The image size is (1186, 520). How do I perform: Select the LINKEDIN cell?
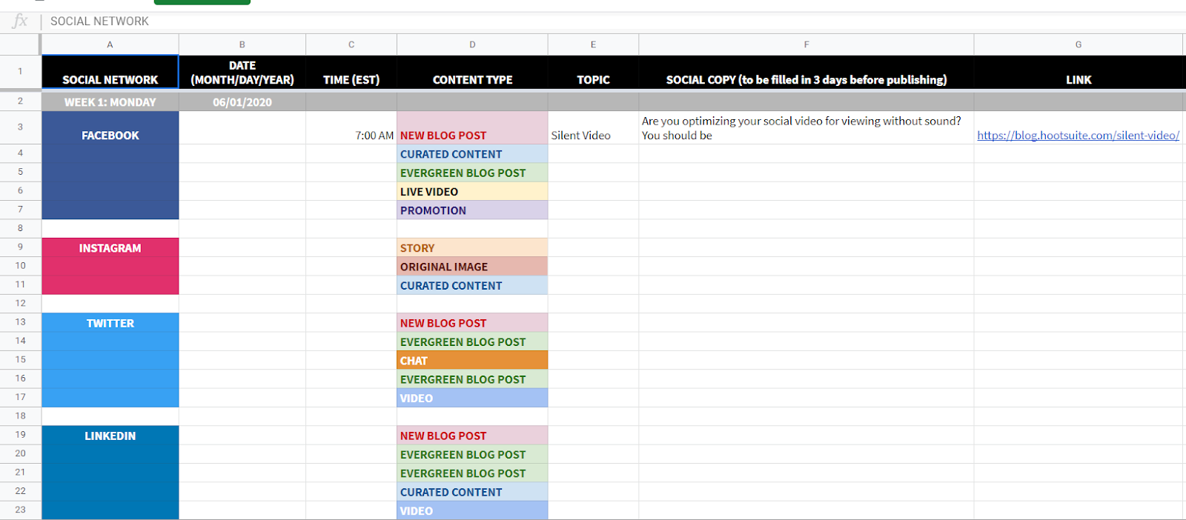click(x=110, y=435)
